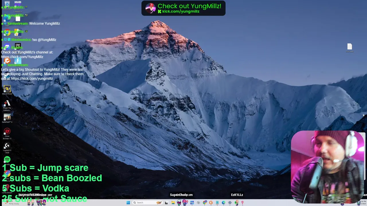Select the Spotify desktop shortcut
Screen dimensions: 367x206
coord(7,161)
